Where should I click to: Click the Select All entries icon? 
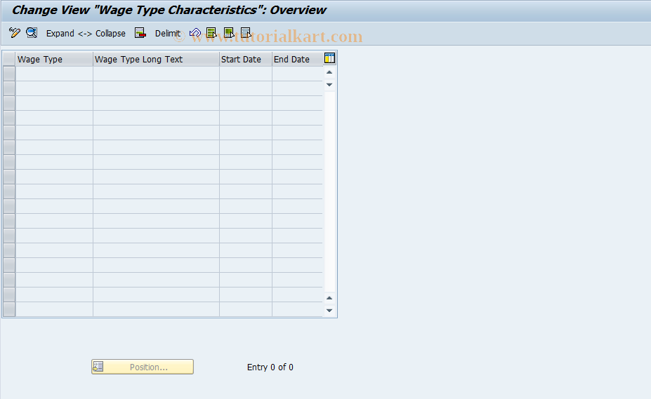[x=211, y=33]
